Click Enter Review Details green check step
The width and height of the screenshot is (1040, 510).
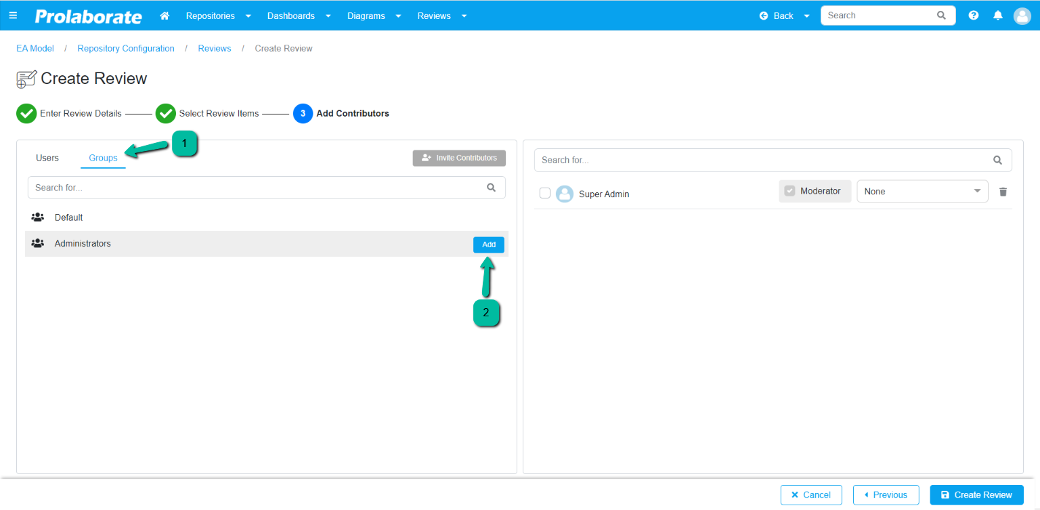click(x=26, y=114)
